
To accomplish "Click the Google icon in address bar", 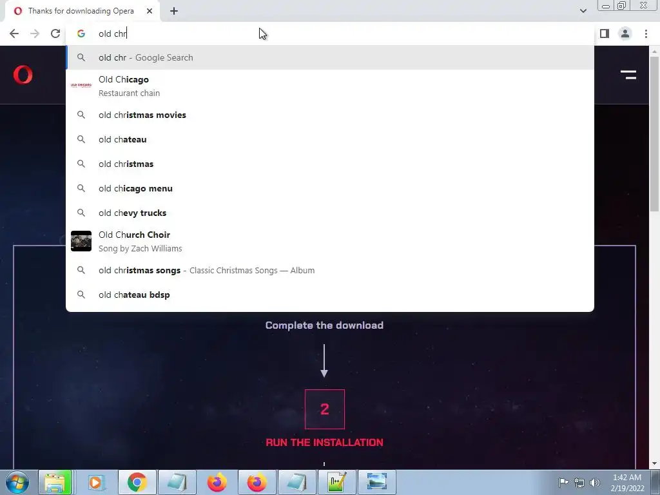I will tap(81, 34).
